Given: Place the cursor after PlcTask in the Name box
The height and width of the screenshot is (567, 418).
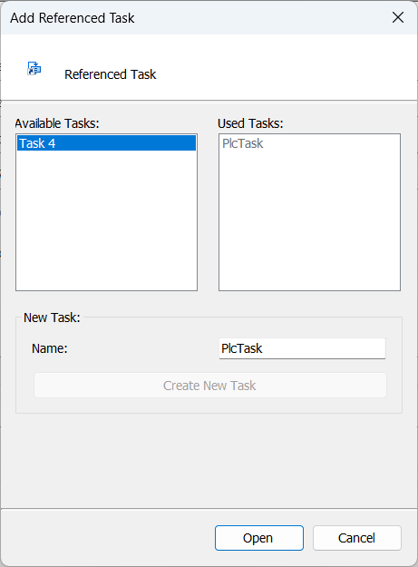Looking at the screenshot, I should point(264,348).
